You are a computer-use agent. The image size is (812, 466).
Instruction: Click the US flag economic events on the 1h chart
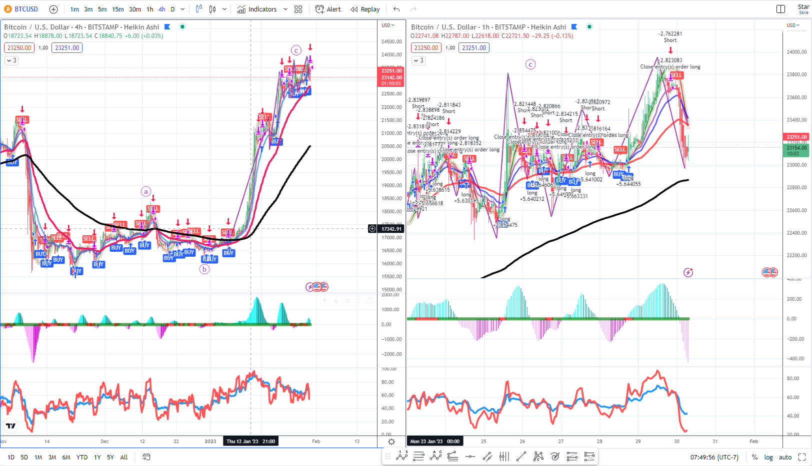[x=769, y=272]
